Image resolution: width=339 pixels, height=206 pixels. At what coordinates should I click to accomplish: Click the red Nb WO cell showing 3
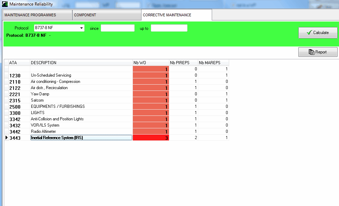click(x=151, y=138)
